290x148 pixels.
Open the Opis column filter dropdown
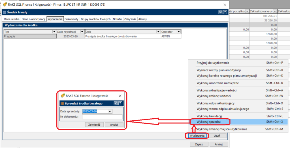[158, 32]
